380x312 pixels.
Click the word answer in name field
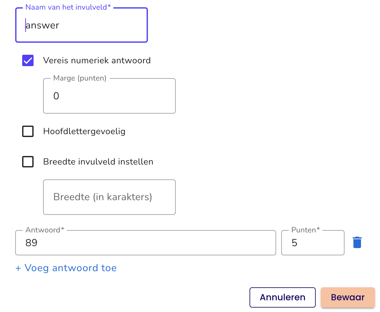point(42,25)
